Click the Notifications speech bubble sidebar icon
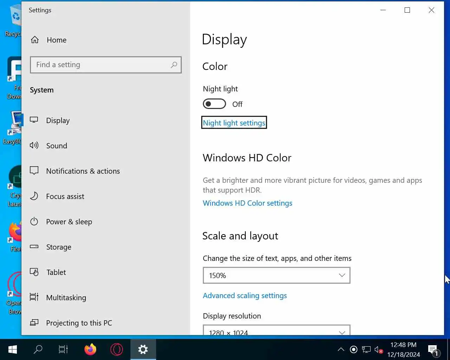 tap(34, 171)
